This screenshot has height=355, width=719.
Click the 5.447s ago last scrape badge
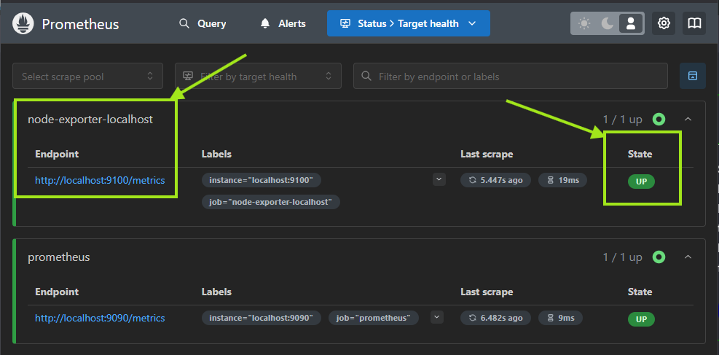(x=495, y=180)
